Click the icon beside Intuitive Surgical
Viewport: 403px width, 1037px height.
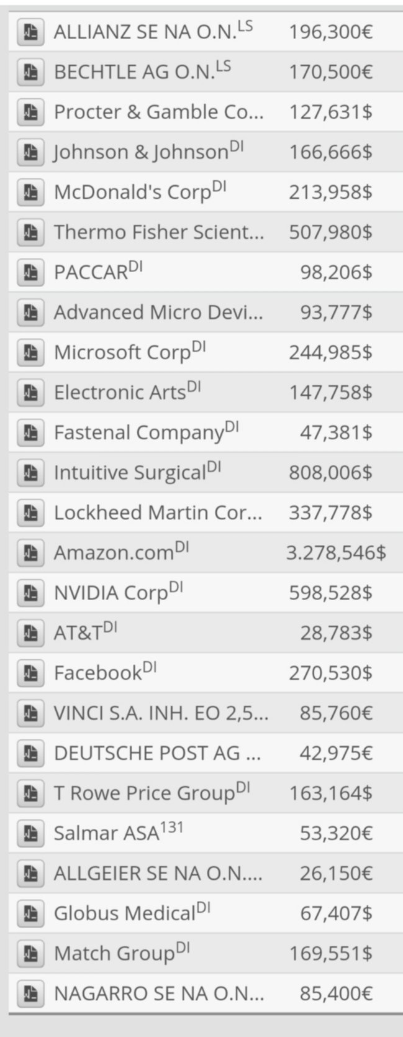click(x=30, y=472)
